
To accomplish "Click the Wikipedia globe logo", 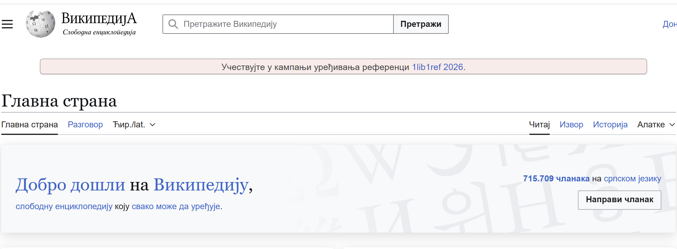I will (x=40, y=24).
